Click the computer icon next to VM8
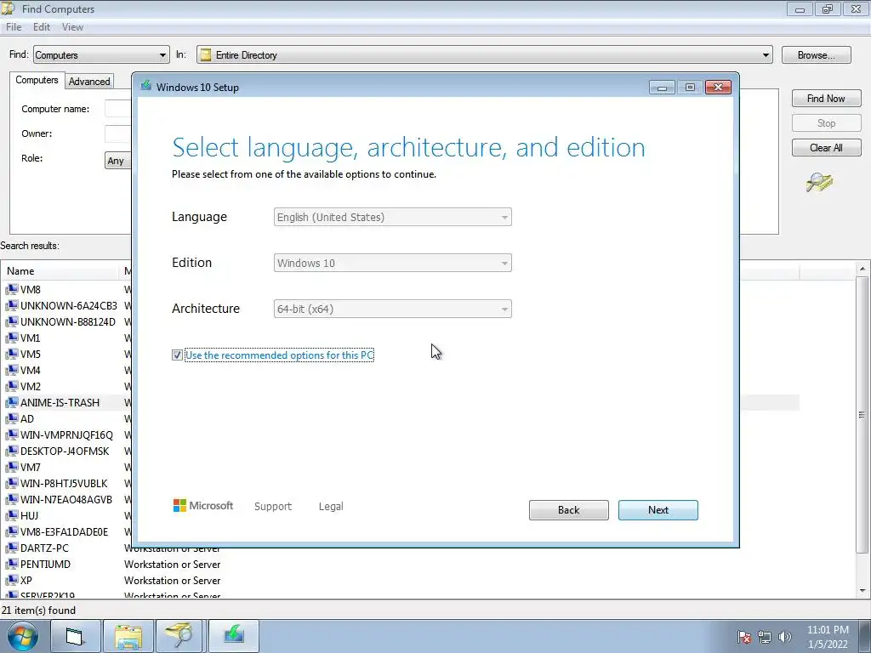This screenshot has height=653, width=871. pos(12,289)
